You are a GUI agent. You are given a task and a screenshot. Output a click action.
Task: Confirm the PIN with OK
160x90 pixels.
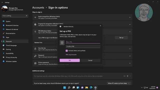point(70,60)
